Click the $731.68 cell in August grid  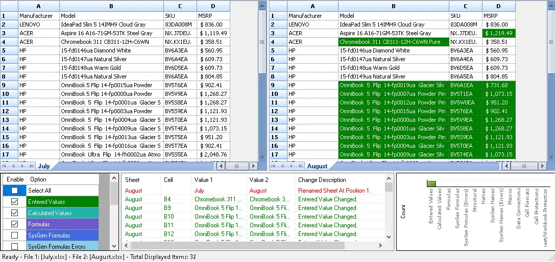499,85
